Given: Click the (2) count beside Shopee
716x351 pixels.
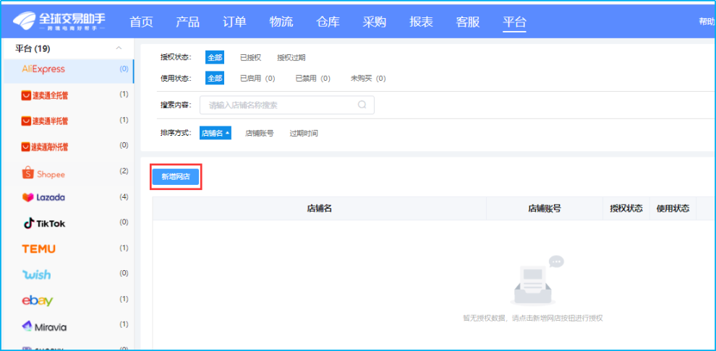Looking at the screenshot, I should [124, 171].
